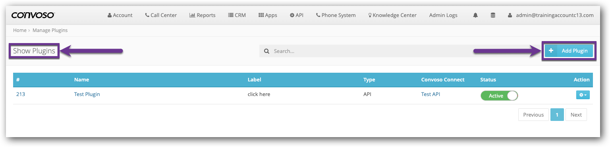Expand the CRM menu
This screenshot has height=147, width=610.
point(237,15)
